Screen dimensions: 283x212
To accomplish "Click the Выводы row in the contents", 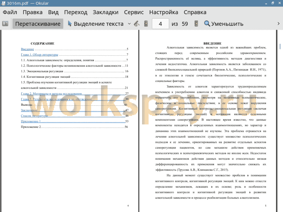I will coord(74,105).
